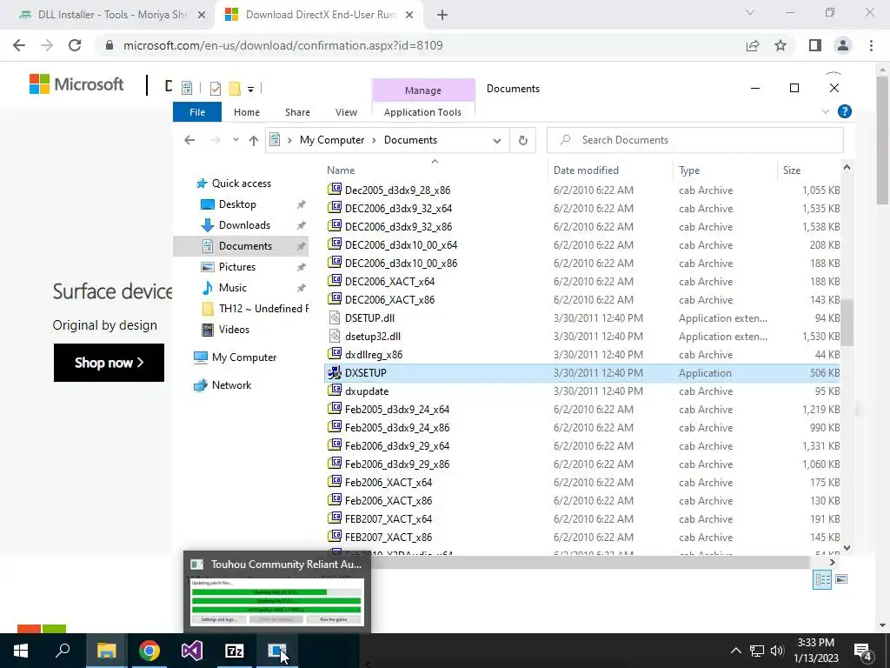Click the Touhou Community Reliant preview thumbnail
This screenshot has width=890, height=668.
[x=277, y=602]
